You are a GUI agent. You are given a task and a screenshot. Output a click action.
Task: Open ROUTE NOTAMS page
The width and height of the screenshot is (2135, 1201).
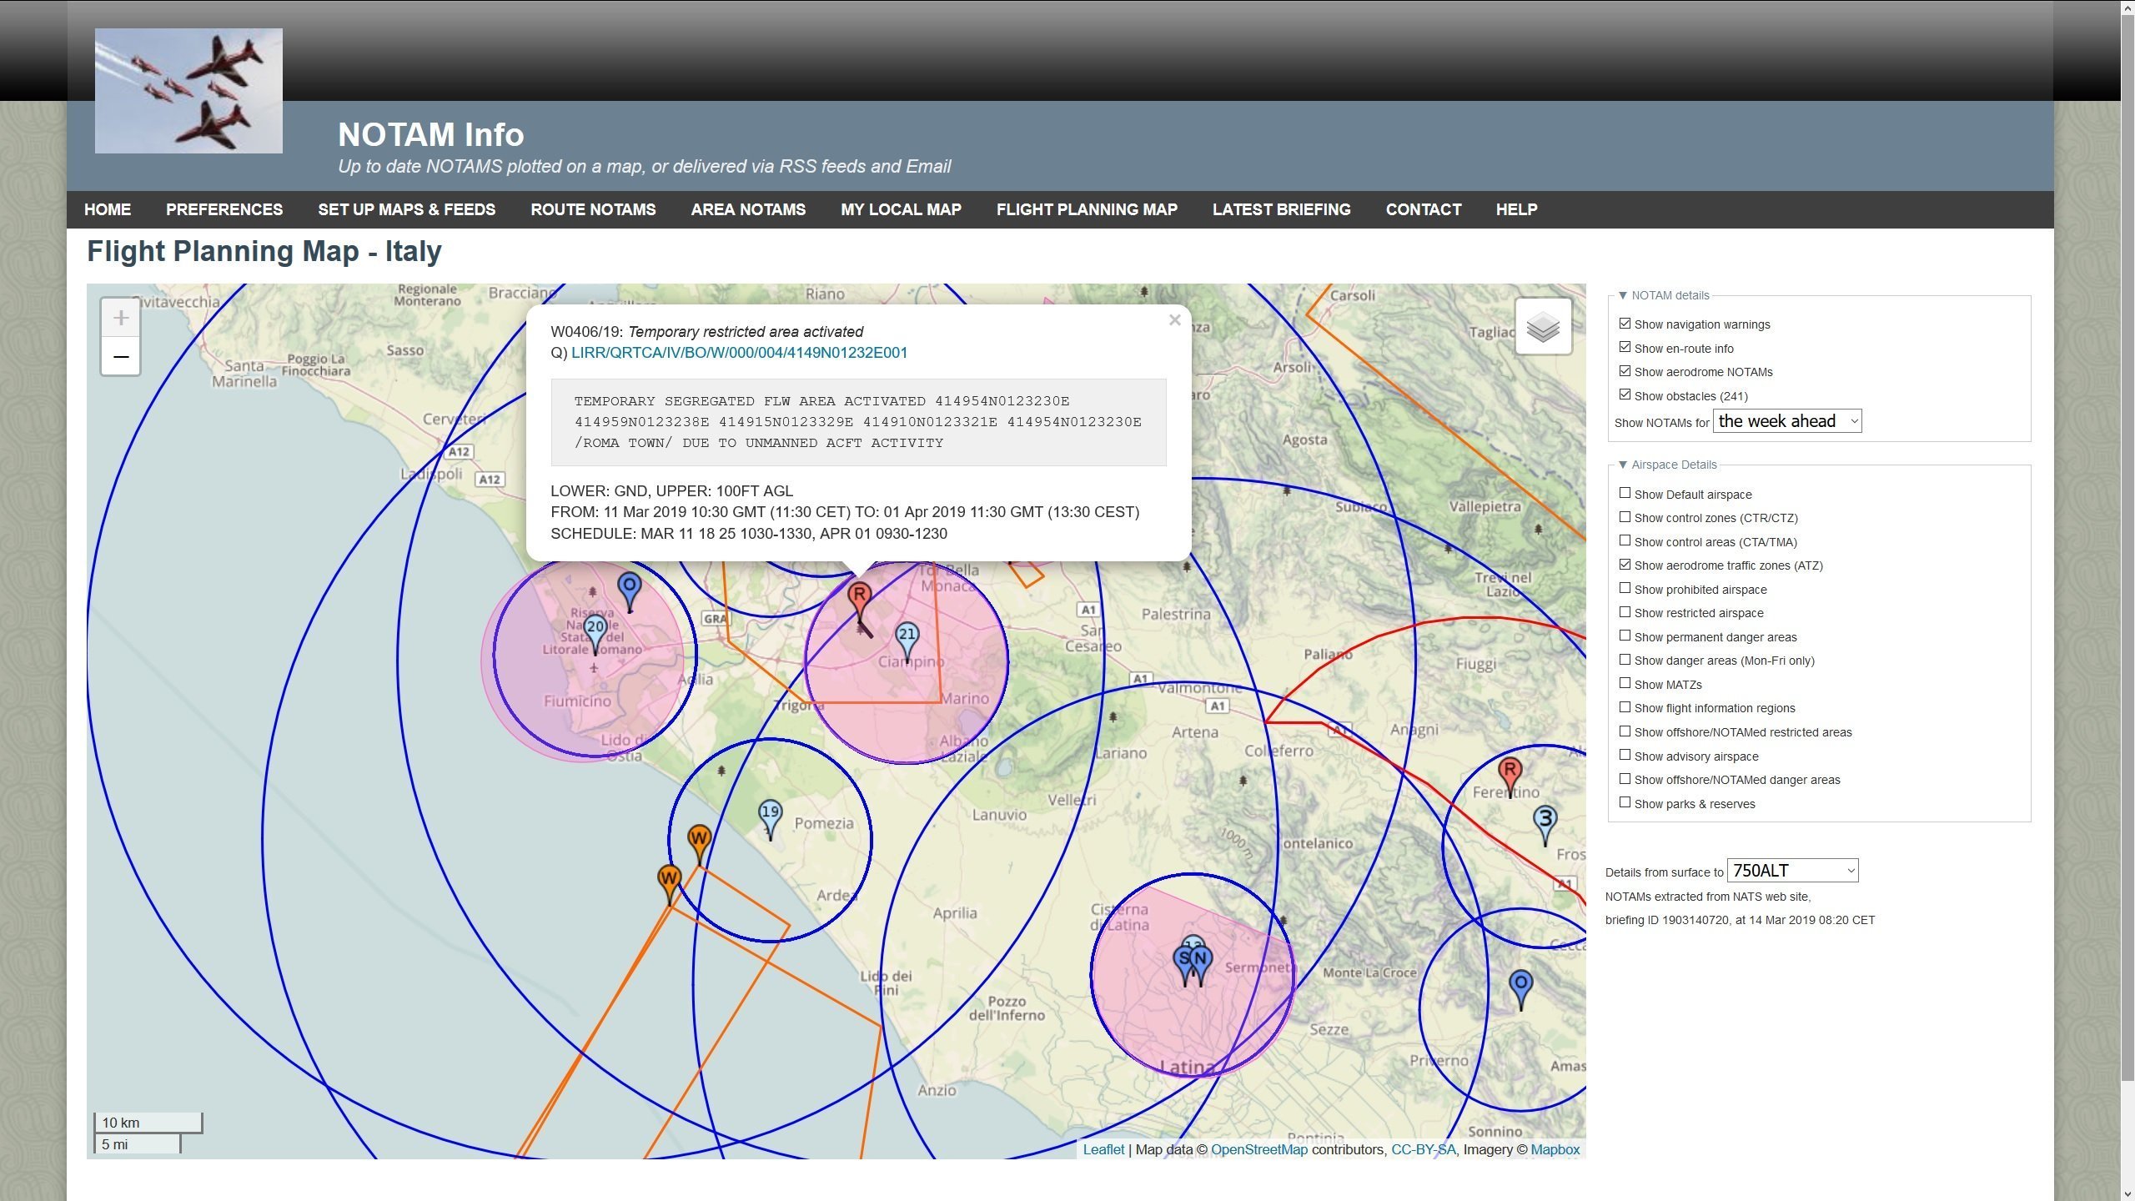point(593,209)
